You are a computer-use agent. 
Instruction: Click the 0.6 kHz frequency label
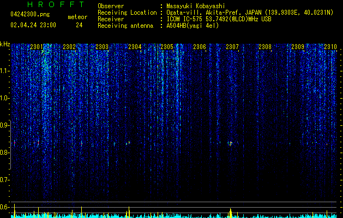point(5,207)
